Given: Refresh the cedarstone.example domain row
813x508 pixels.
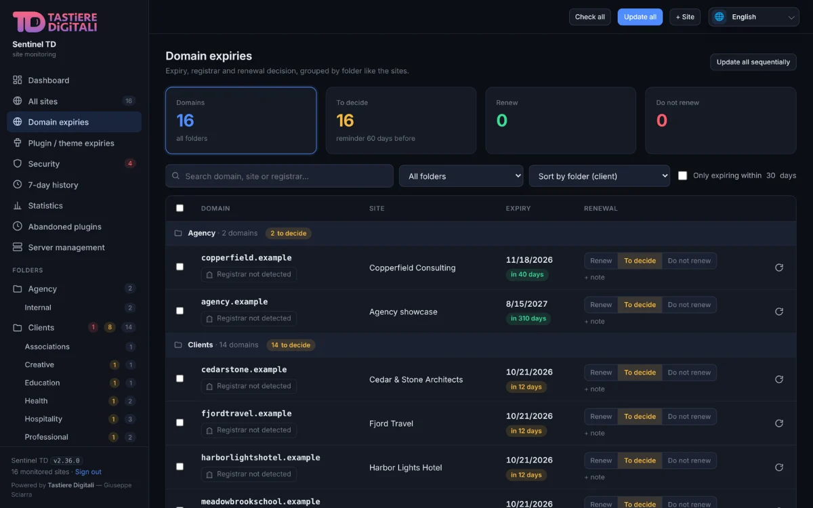Looking at the screenshot, I should [779, 379].
